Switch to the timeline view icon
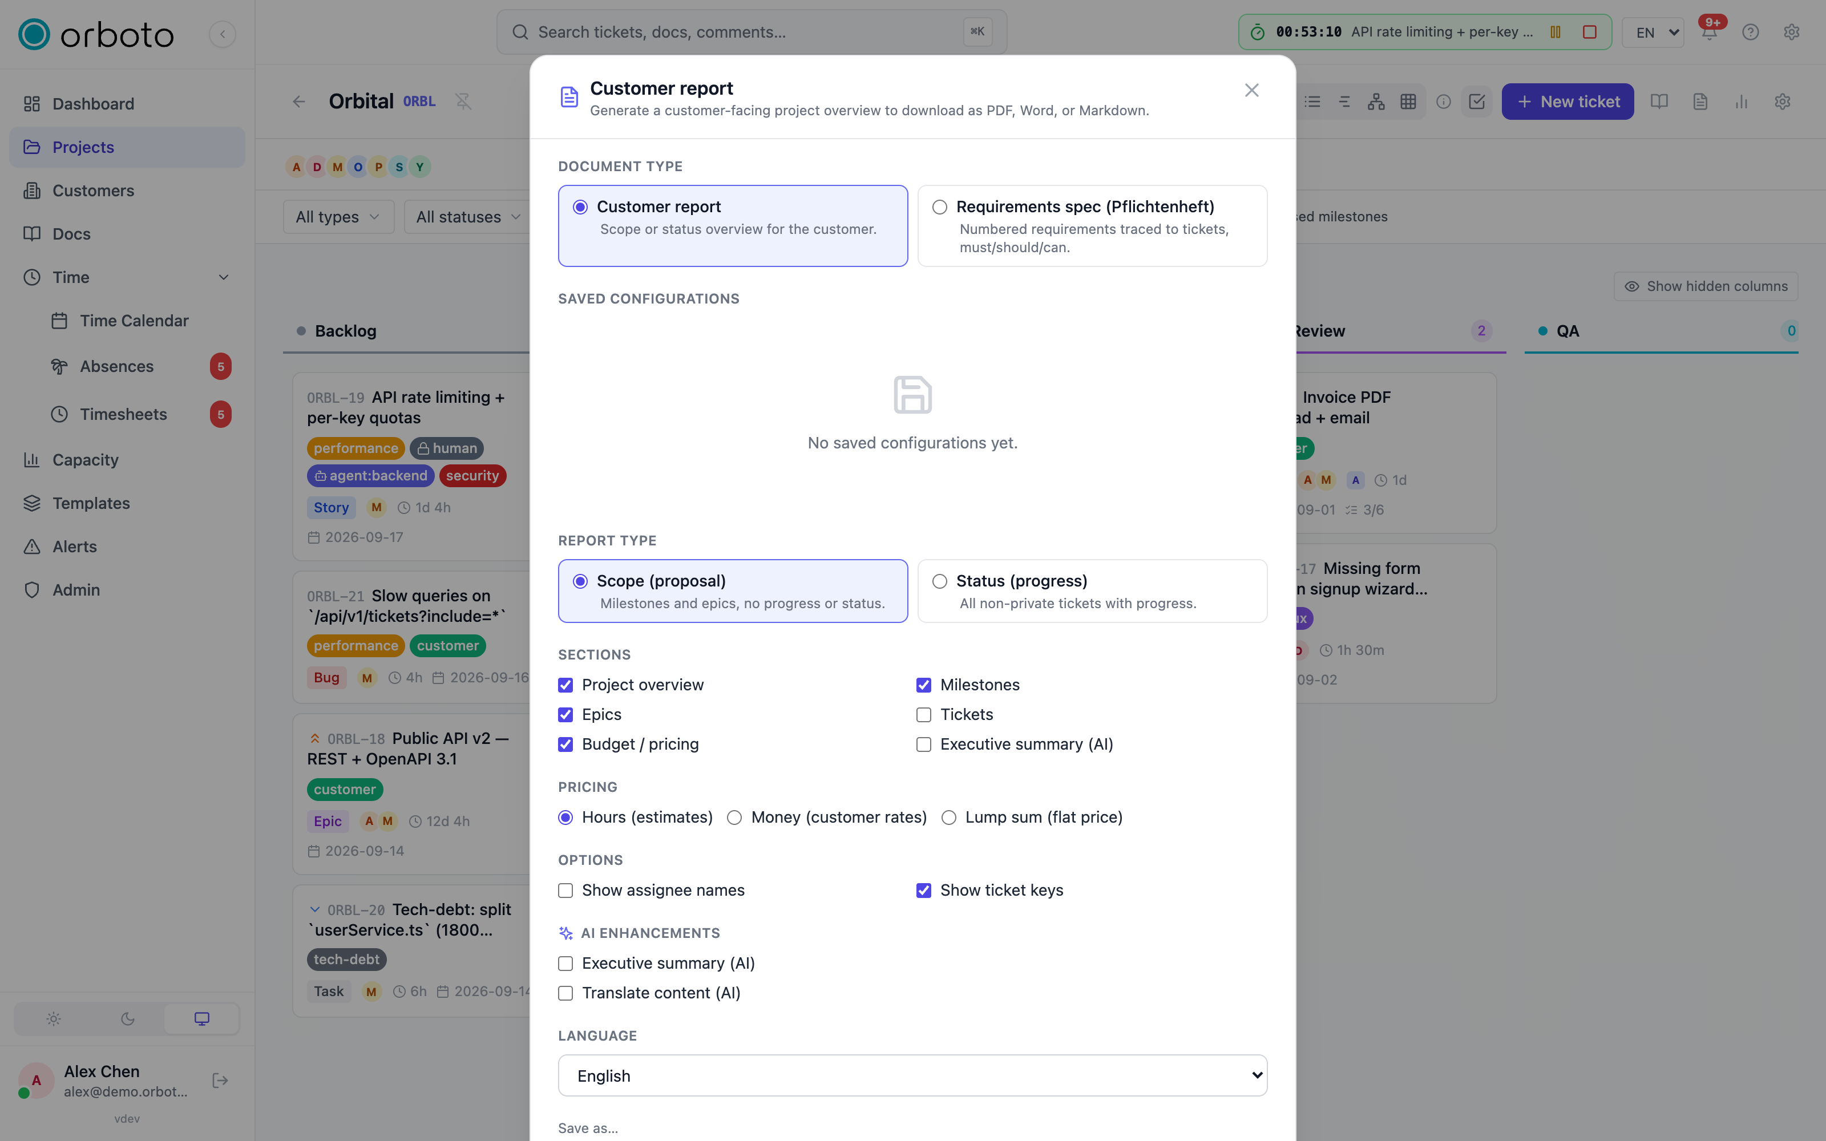This screenshot has height=1141, width=1826. click(1344, 101)
